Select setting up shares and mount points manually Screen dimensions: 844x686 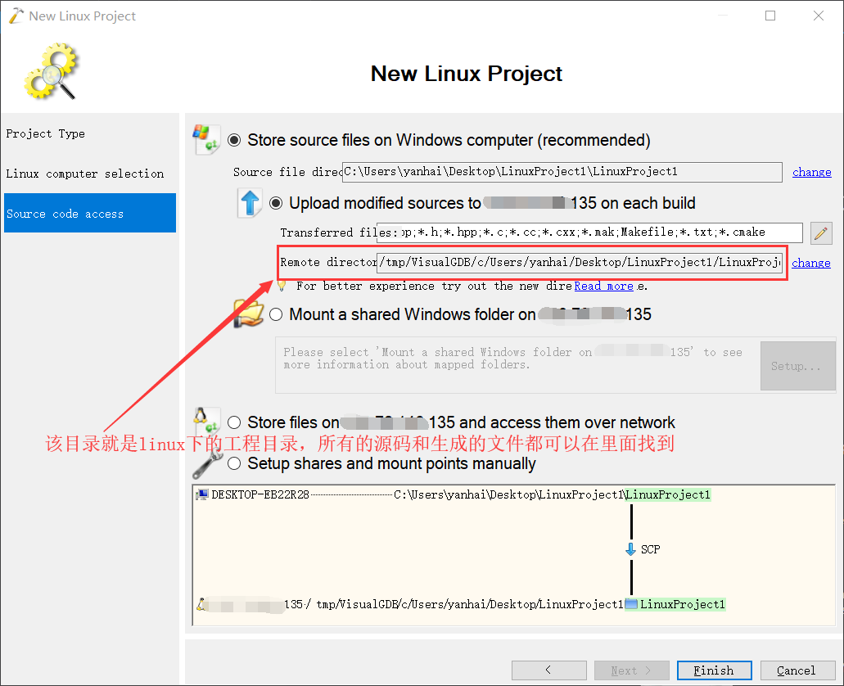pyautogui.click(x=234, y=463)
